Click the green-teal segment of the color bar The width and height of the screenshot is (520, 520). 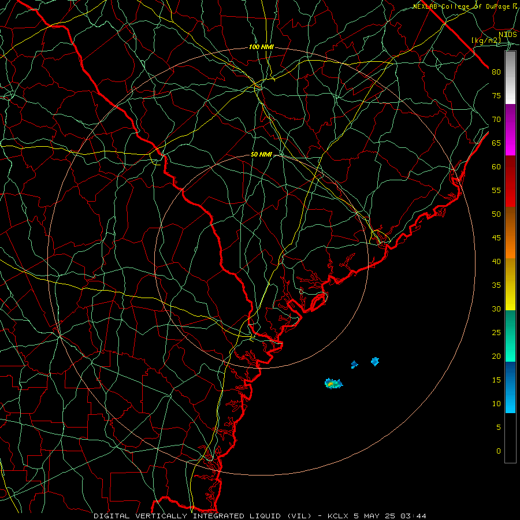pos(510,336)
